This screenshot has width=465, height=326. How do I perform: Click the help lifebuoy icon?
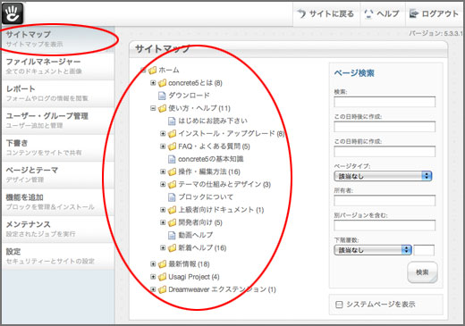pos(368,13)
